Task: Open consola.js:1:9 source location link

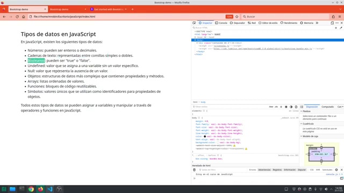Action: pyautogui.click(x=334, y=174)
